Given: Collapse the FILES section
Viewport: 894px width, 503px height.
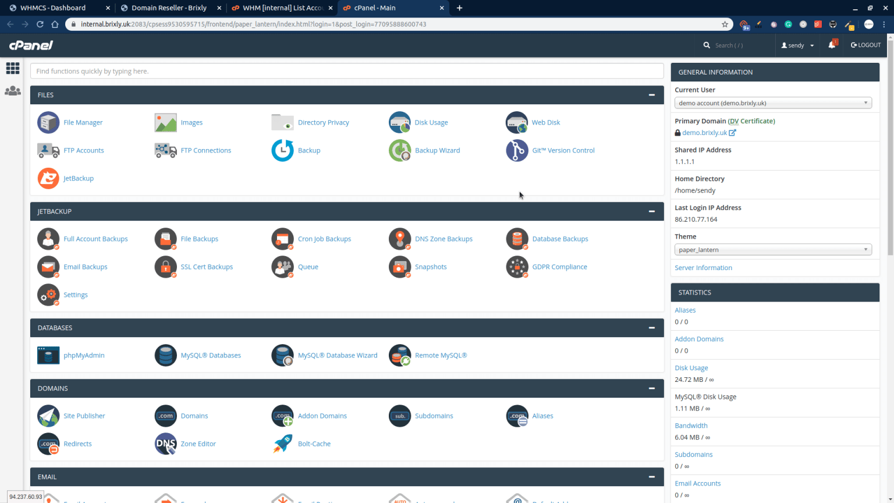Looking at the screenshot, I should [651, 95].
